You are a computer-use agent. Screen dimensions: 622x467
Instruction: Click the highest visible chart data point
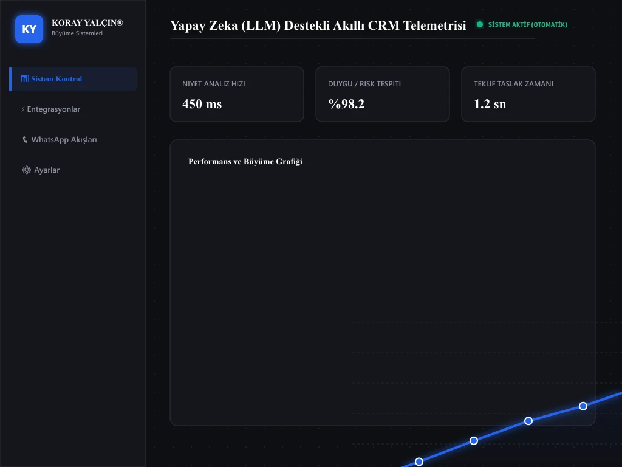pos(583,406)
